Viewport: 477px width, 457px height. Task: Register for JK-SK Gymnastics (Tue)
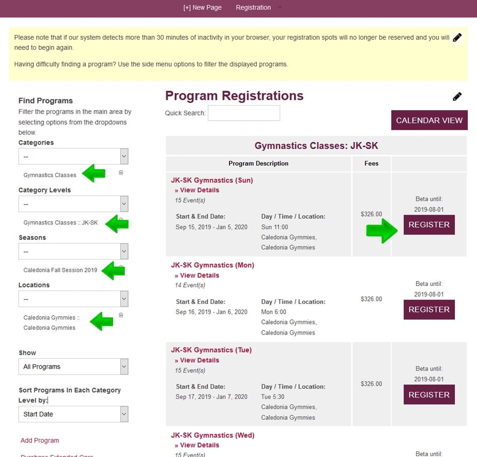pos(429,395)
